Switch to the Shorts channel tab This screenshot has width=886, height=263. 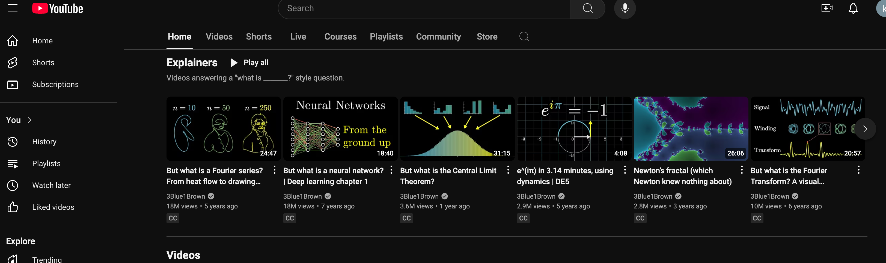click(x=259, y=37)
